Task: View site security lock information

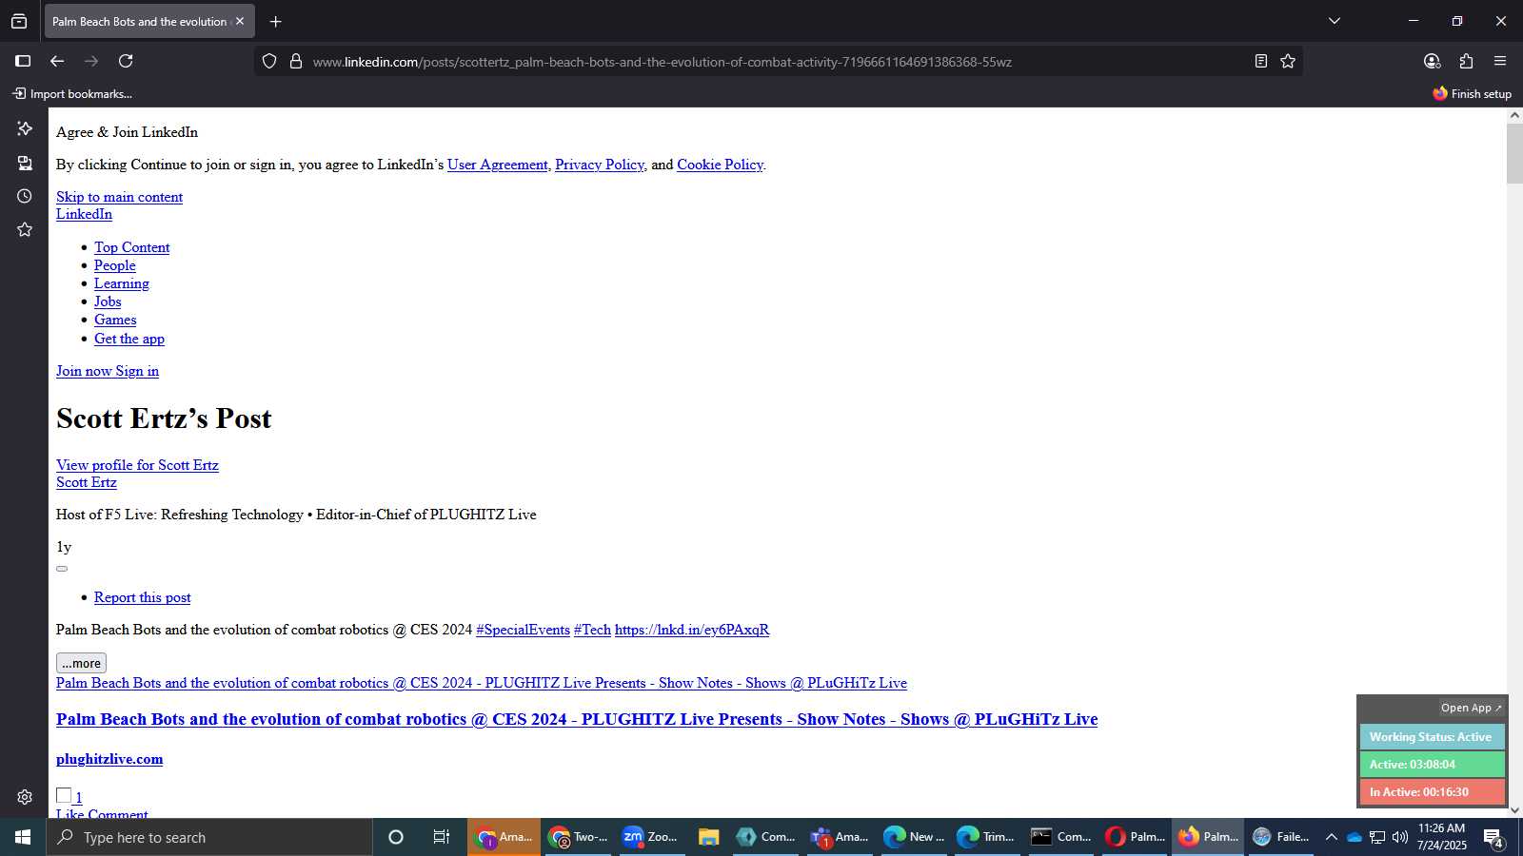Action: click(x=296, y=61)
